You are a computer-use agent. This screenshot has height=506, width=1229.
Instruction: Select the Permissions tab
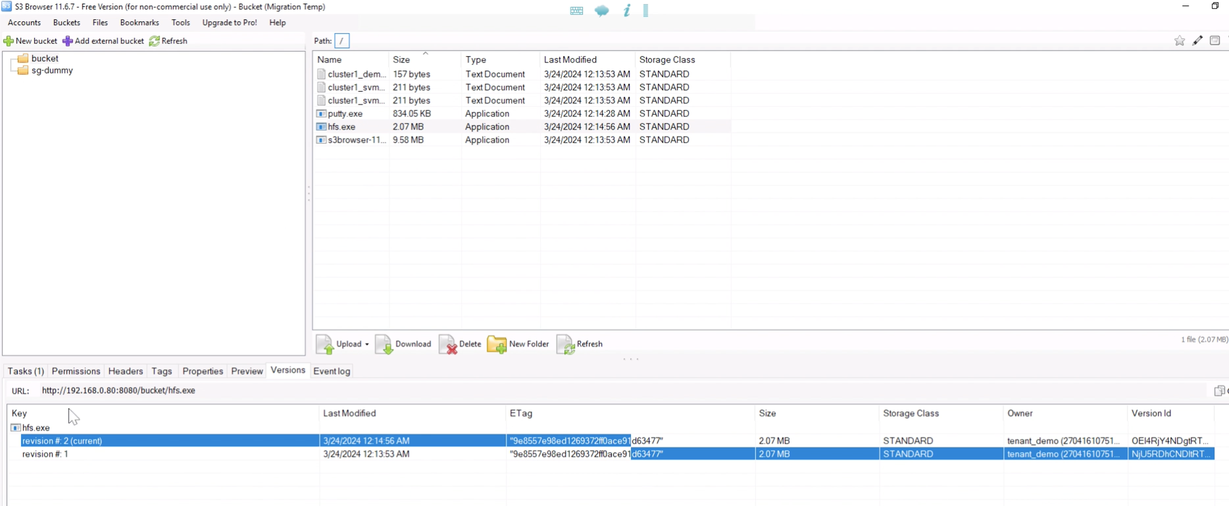point(76,371)
